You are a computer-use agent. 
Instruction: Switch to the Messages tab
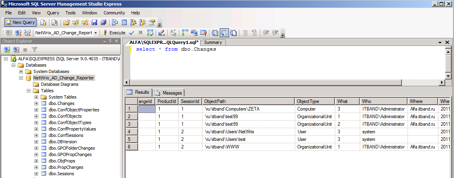pos(169,93)
